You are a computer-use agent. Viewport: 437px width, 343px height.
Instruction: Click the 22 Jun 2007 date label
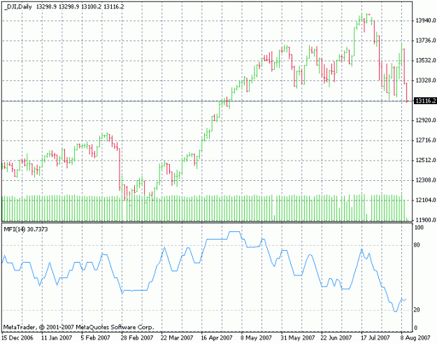(x=336, y=338)
